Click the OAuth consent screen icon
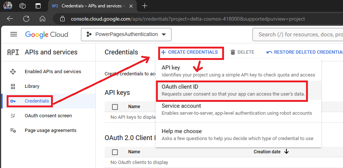The image size is (343, 168). (x=13, y=116)
